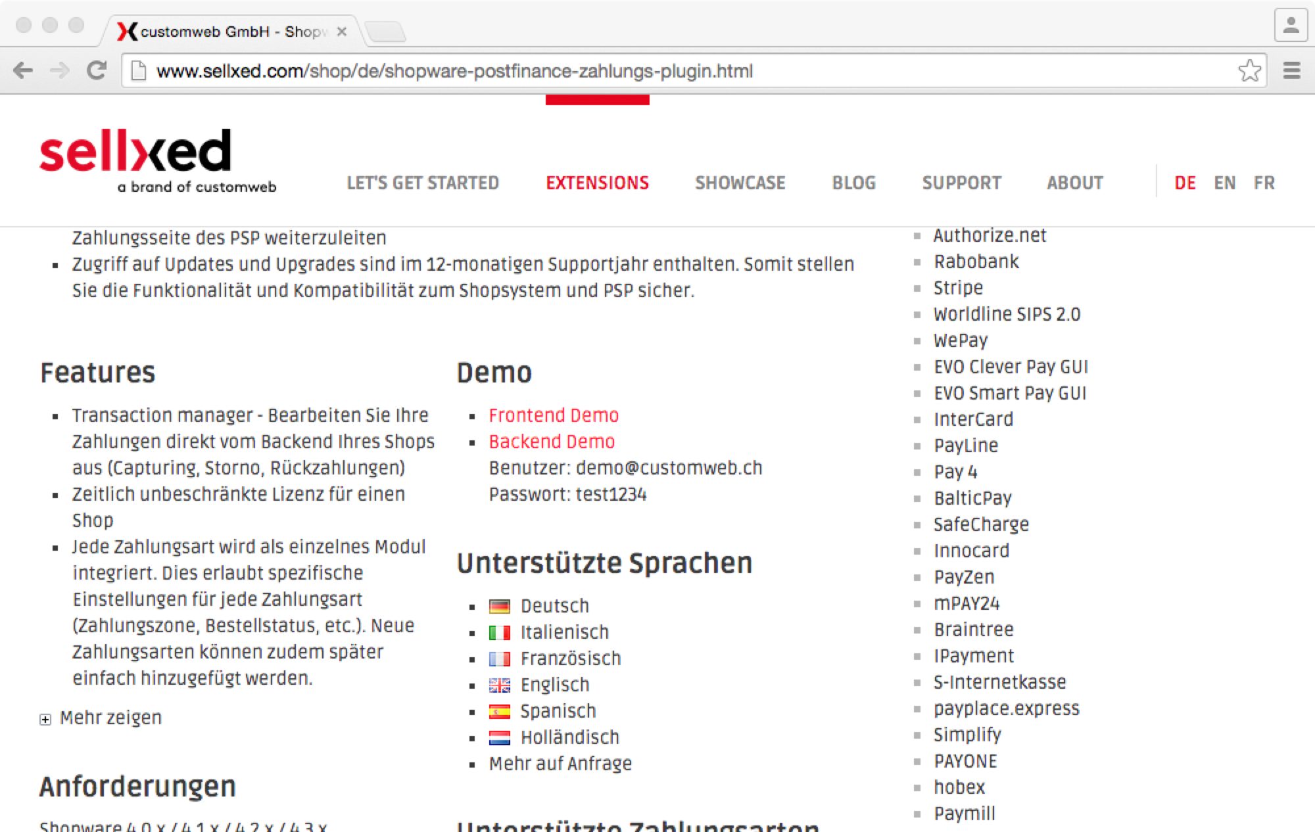This screenshot has width=1315, height=832.
Task: Open the Chrome hamburger menu
Action: coord(1292,70)
